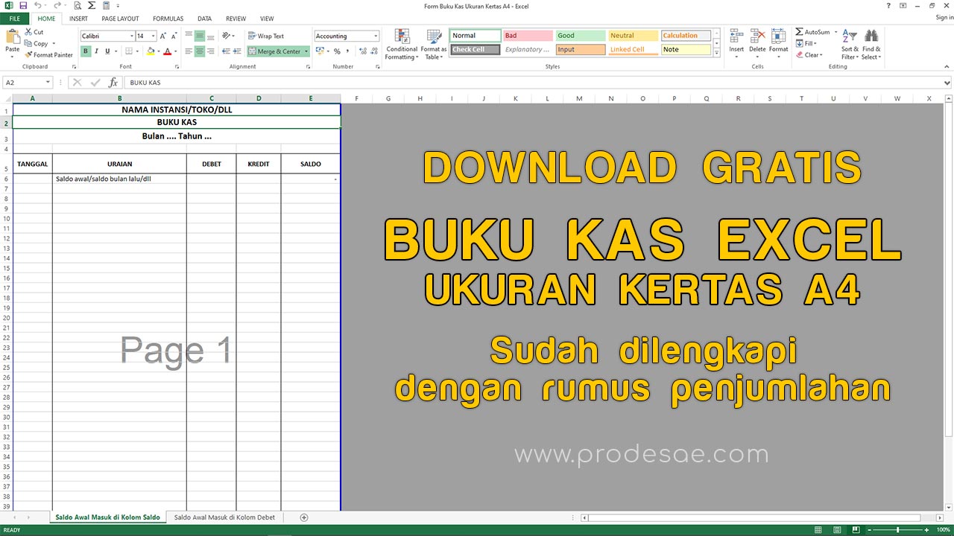Image resolution: width=954 pixels, height=536 pixels.
Task: Click the Redo arrow icon
Action: (57, 5)
